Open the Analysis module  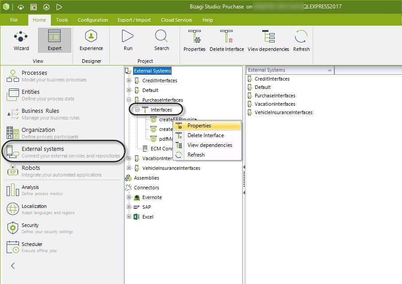coord(62,190)
